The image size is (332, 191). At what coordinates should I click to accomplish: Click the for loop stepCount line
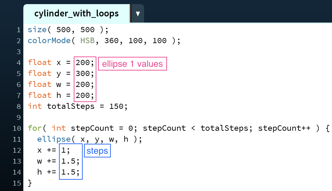(x=179, y=128)
